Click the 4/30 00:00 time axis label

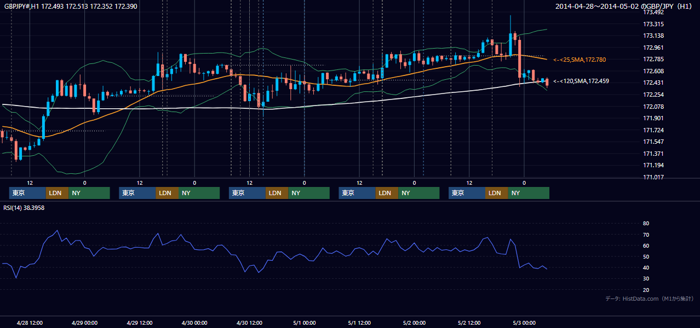tap(194, 323)
